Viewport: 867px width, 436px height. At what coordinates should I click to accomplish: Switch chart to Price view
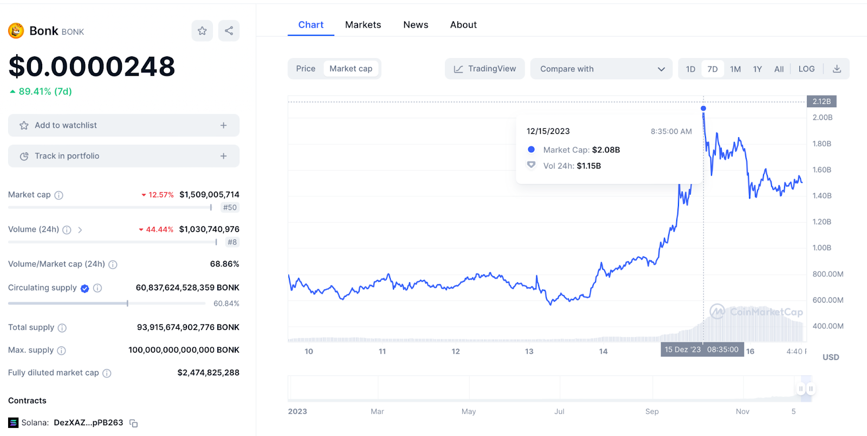[306, 69]
